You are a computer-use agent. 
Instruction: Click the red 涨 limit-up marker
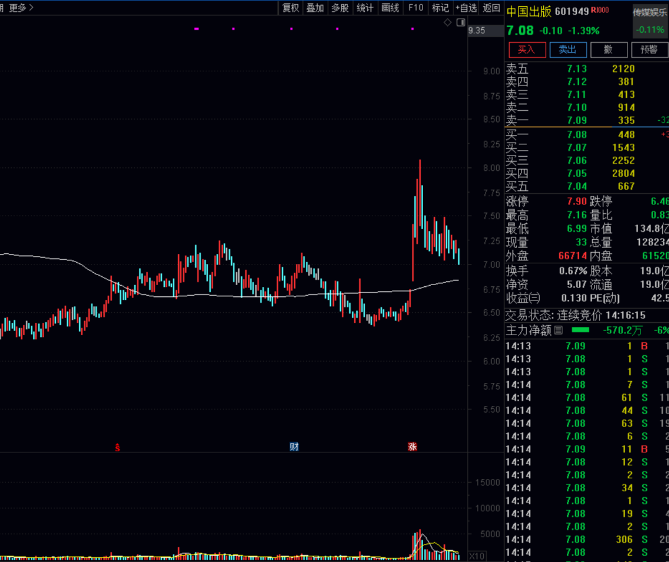point(412,446)
